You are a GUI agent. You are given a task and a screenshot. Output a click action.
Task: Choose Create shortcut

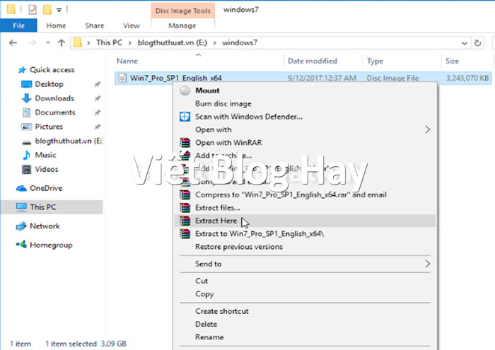(305, 311)
